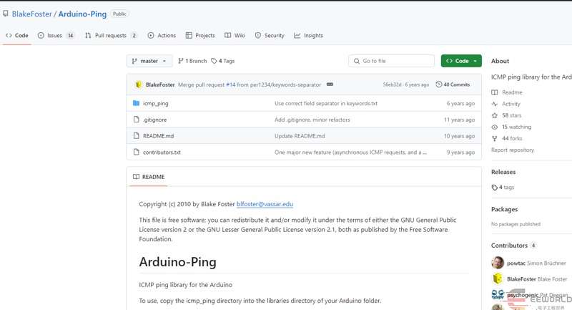Viewport: 572px width, 310px height.
Task: Open the 15 watching list
Action: tap(516, 127)
